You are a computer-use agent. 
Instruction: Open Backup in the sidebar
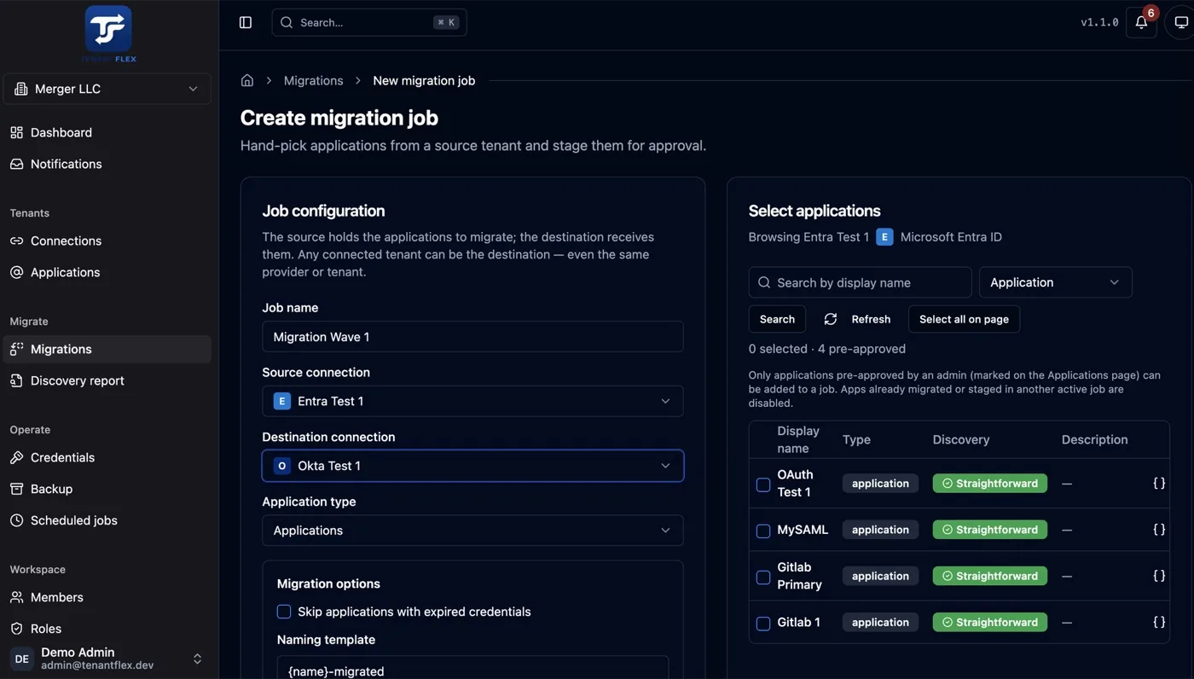pos(107,489)
